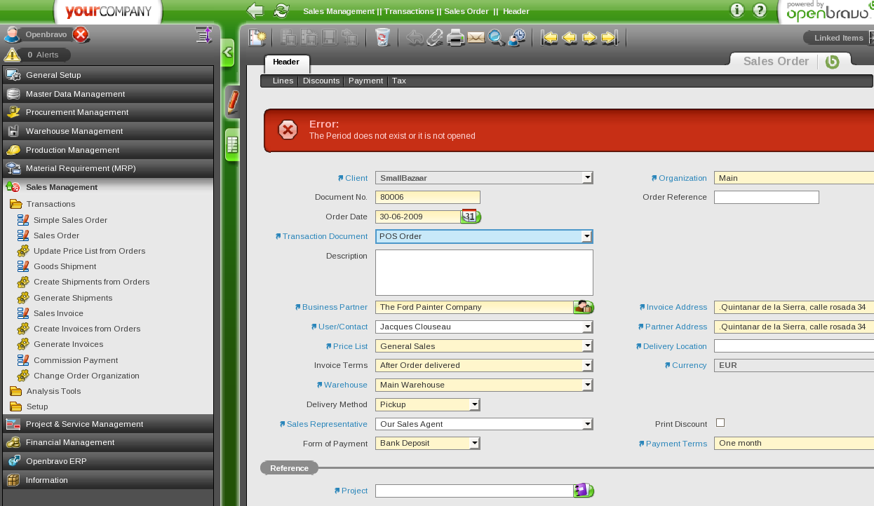Expand the Analysis Tools folder
Image resolution: width=874 pixels, height=506 pixels.
53,391
